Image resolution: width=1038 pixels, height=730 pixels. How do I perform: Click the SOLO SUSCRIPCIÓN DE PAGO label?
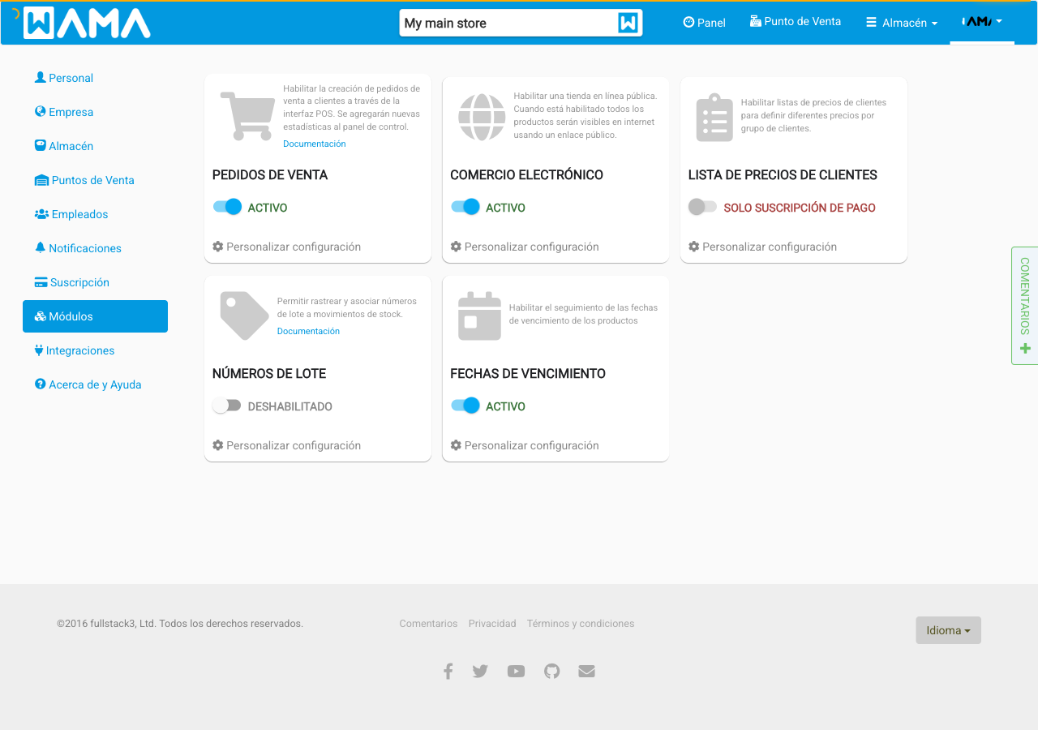[800, 208]
